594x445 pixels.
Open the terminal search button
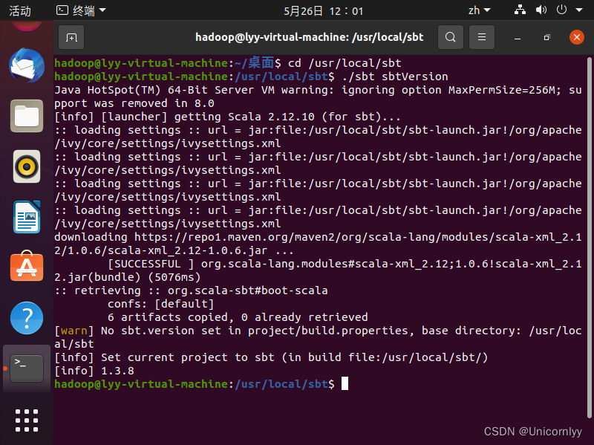(451, 37)
